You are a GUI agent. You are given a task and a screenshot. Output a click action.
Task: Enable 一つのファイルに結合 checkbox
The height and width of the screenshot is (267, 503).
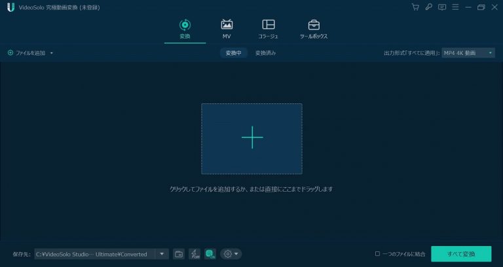point(377,254)
